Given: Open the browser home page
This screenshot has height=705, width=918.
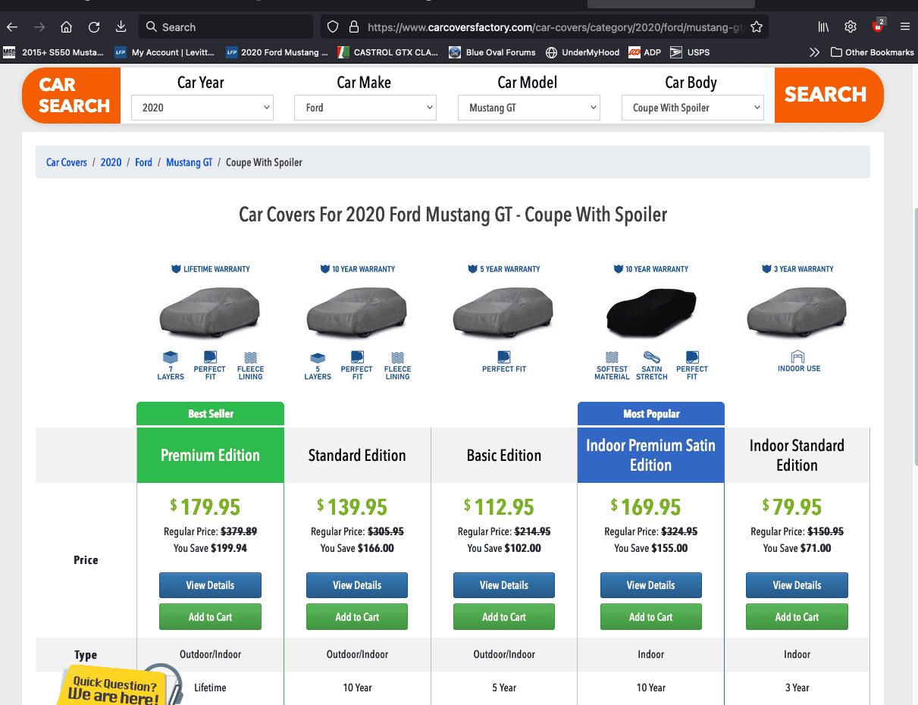Looking at the screenshot, I should [67, 27].
